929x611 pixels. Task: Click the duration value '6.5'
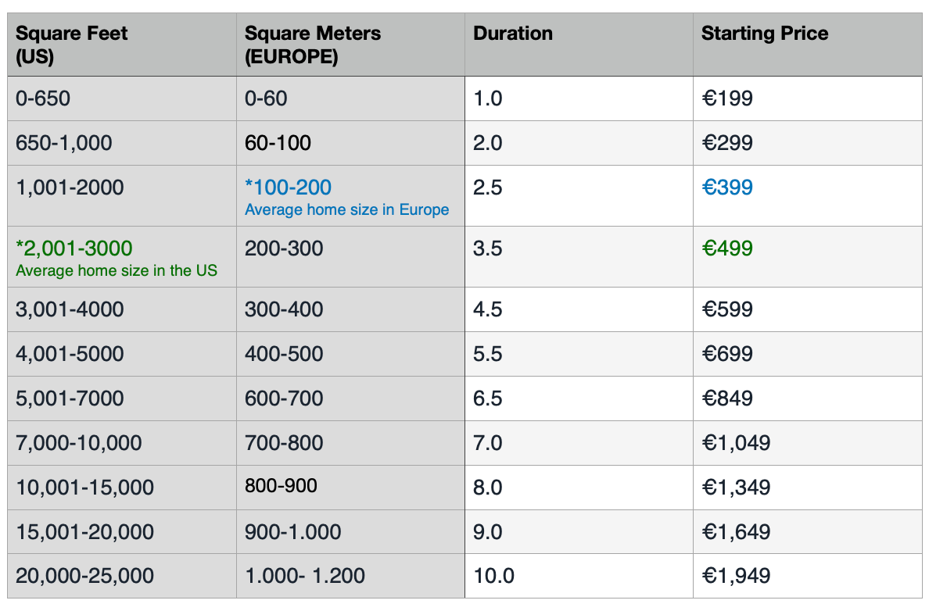[488, 398]
